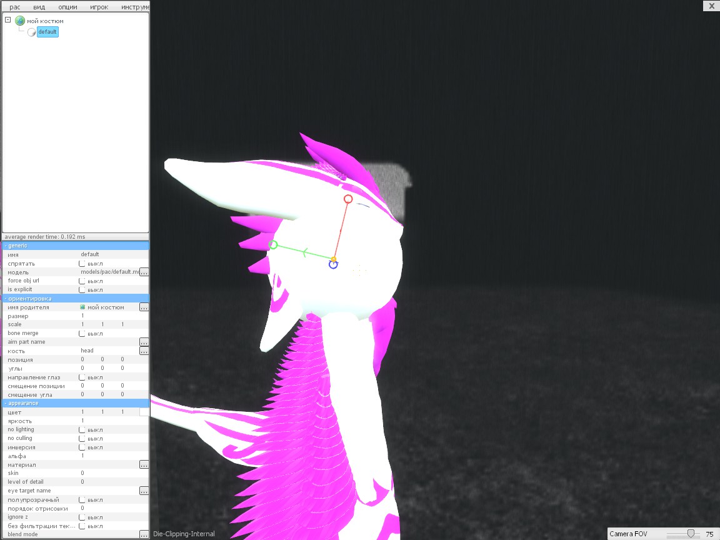
Task: Collapse the appearance section header
Action: pyautogui.click(x=76, y=403)
